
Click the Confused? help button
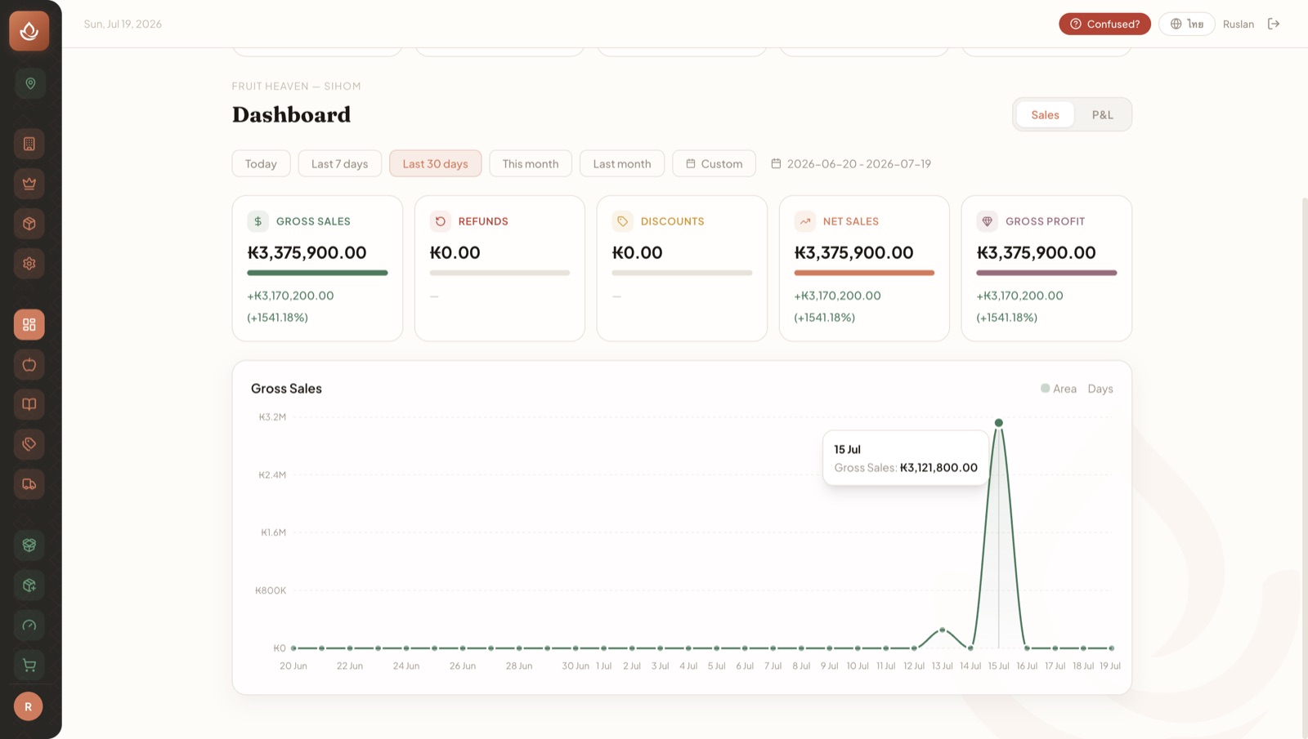coord(1104,24)
